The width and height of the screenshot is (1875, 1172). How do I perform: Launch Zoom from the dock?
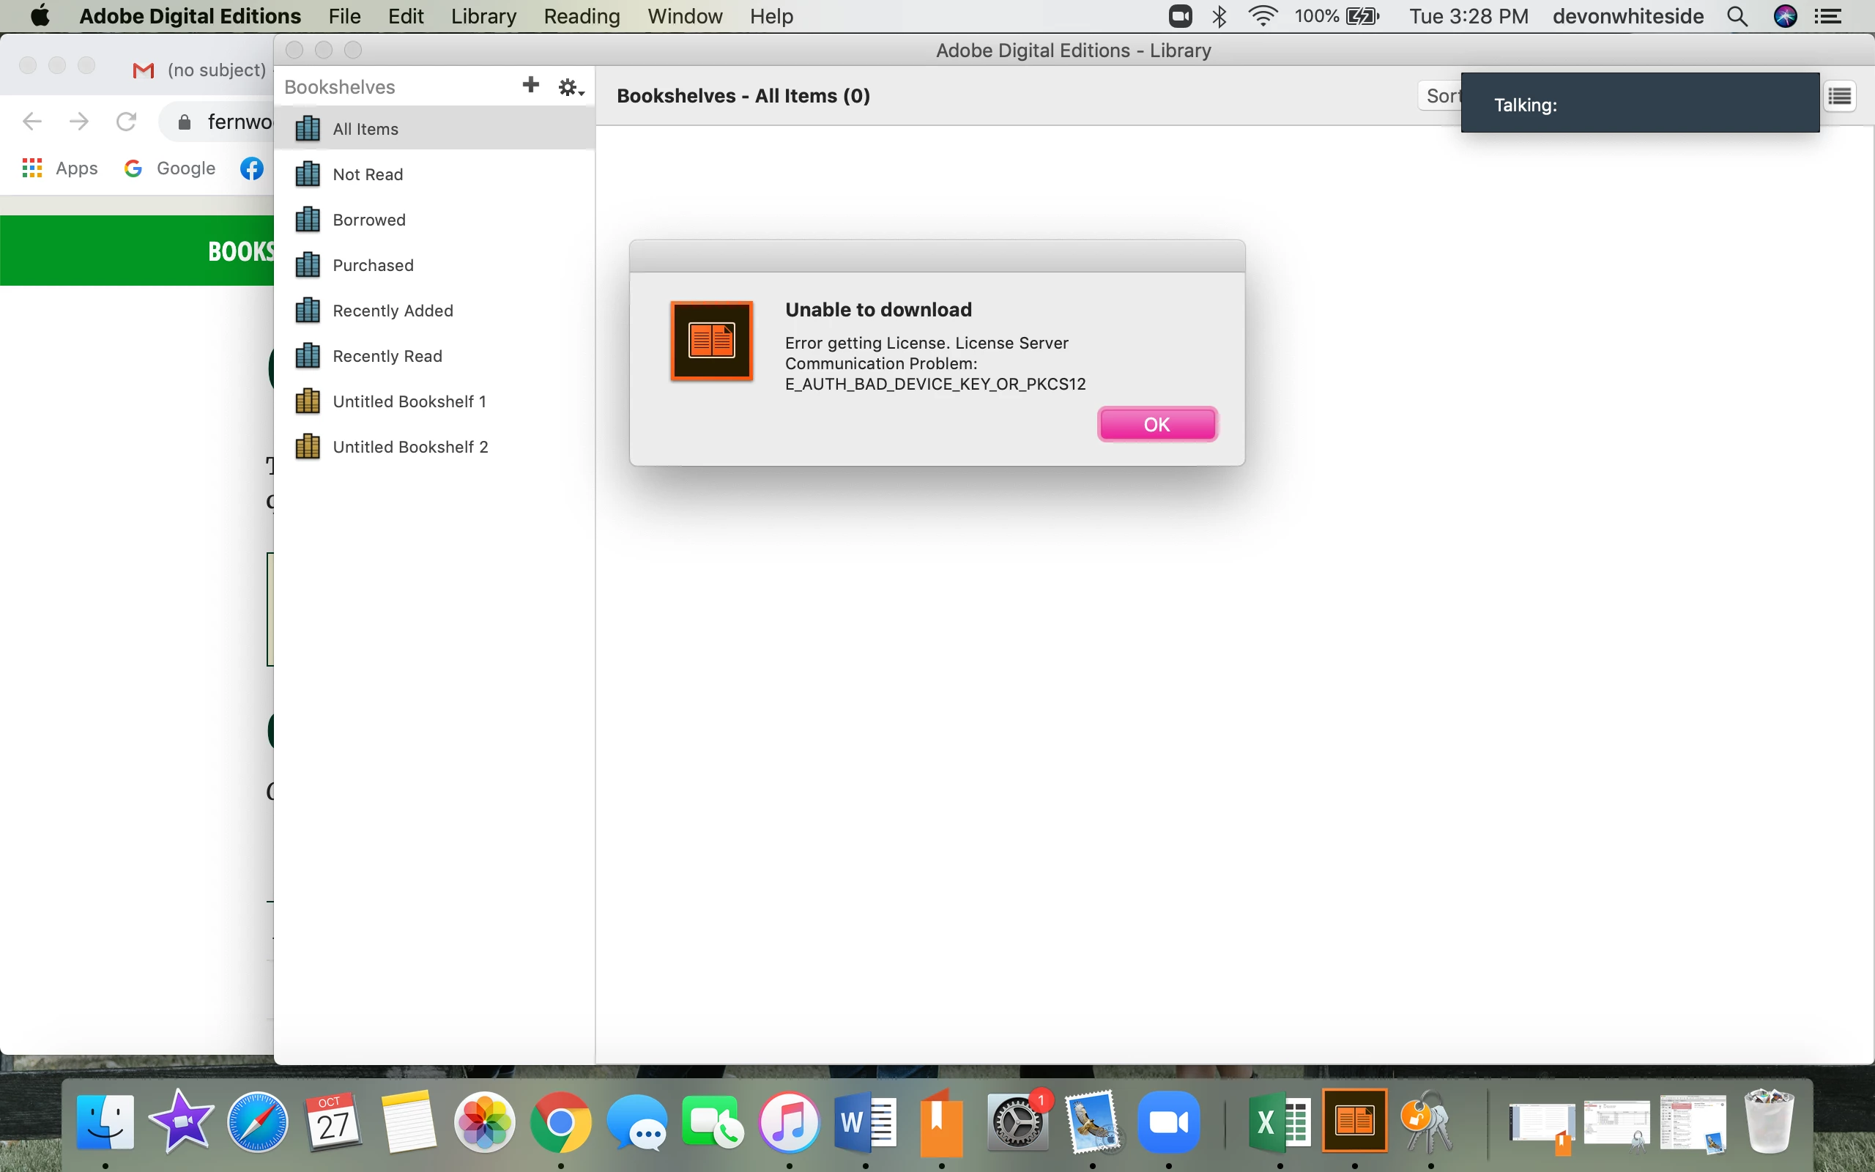coord(1168,1121)
